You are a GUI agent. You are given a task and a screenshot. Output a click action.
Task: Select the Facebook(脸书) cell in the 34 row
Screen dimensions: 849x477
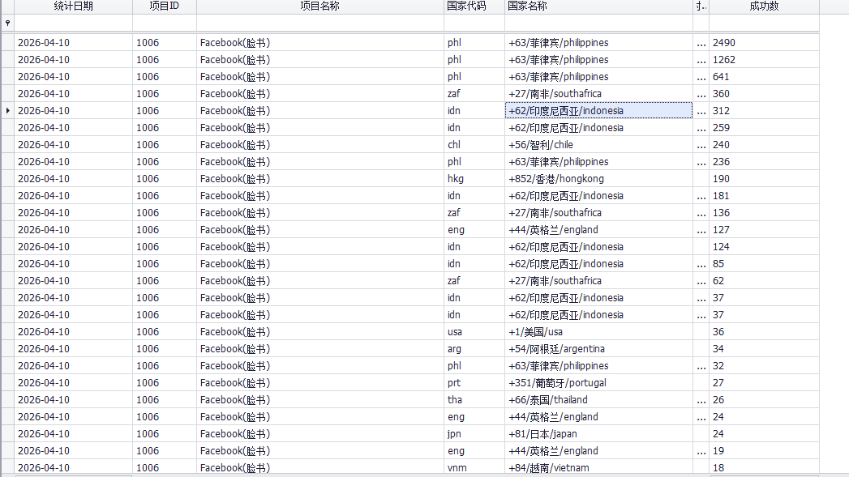320,349
